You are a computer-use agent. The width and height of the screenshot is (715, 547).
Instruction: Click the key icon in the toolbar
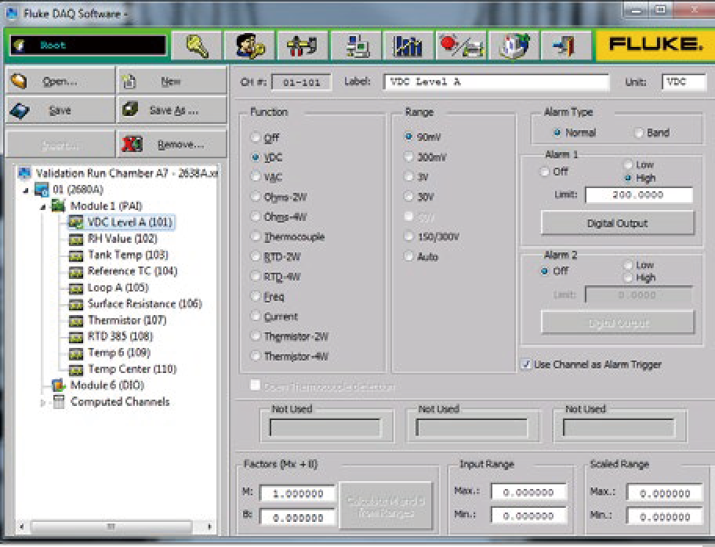[197, 45]
